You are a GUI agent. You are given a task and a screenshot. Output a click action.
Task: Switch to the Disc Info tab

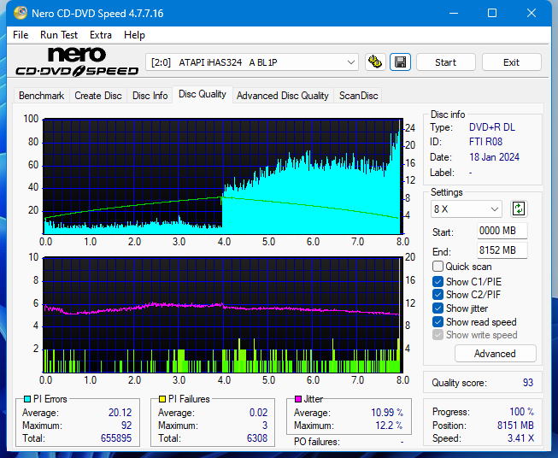tap(150, 96)
